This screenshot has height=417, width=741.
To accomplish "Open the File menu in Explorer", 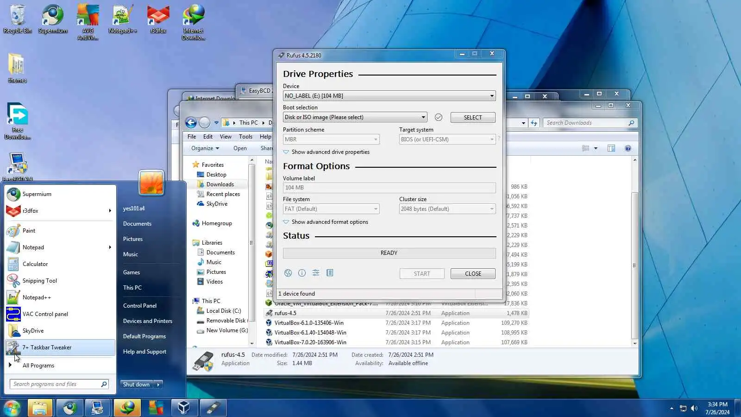I will coord(192,137).
